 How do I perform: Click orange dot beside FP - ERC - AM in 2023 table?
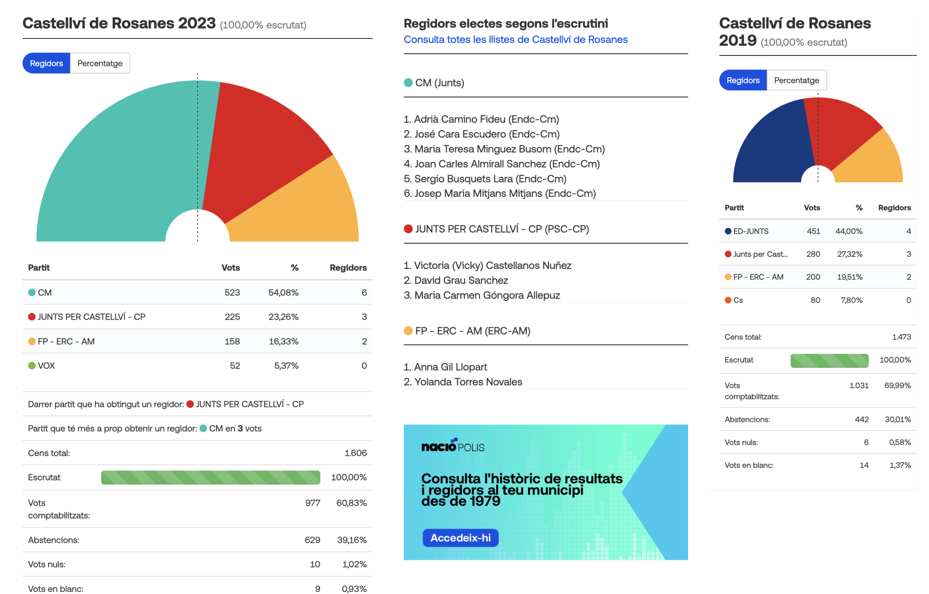point(32,341)
